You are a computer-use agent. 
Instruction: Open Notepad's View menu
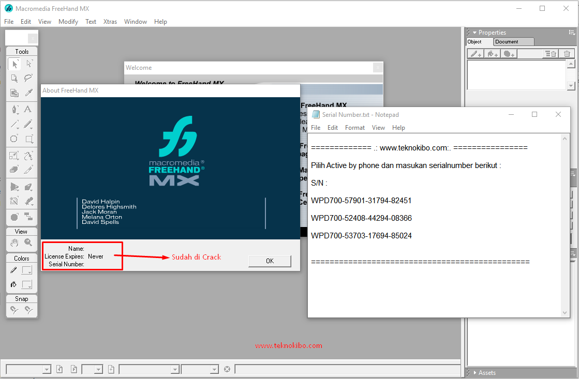pos(378,128)
